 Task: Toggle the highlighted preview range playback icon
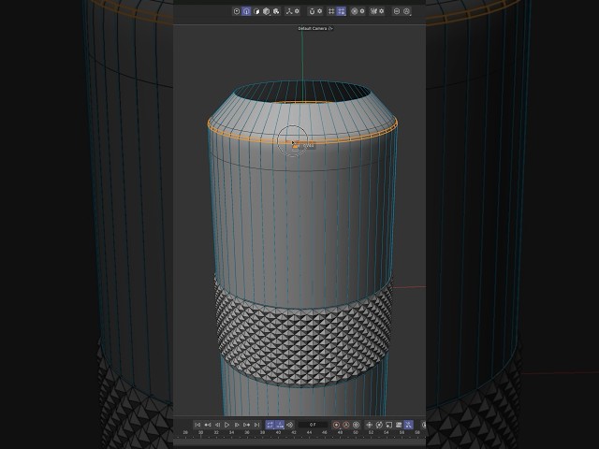(x=280, y=425)
